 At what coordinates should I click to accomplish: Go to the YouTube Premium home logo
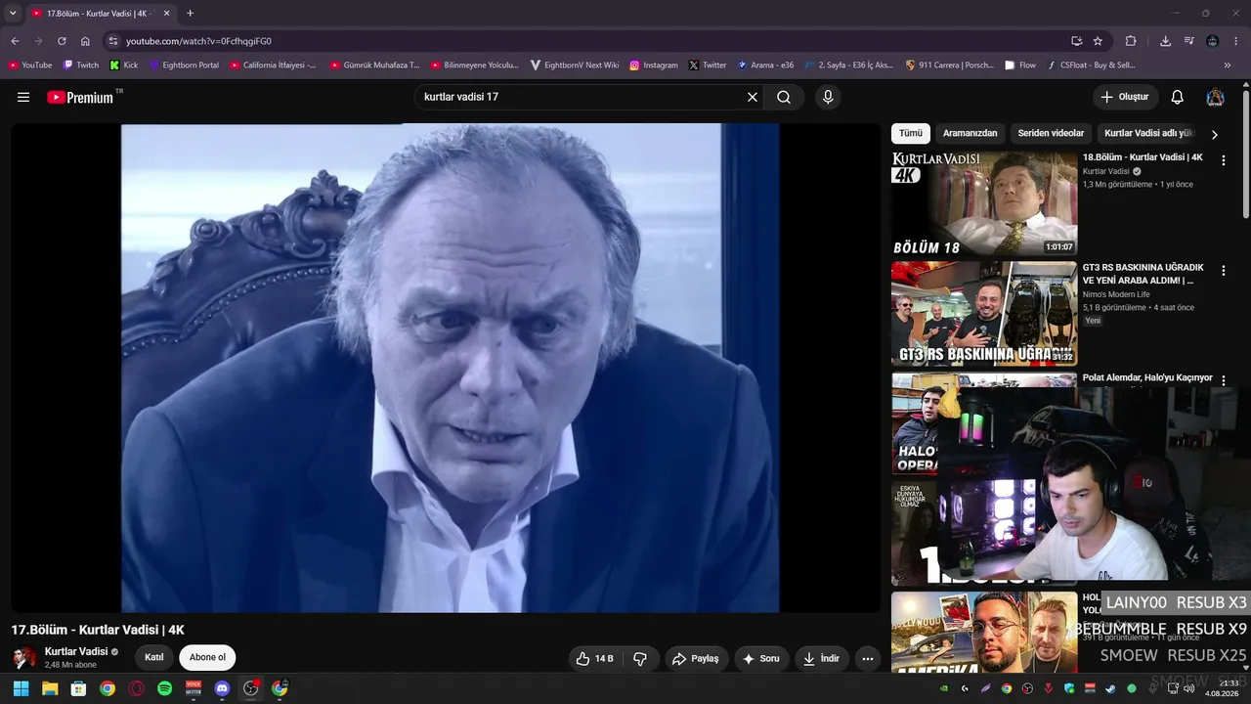[80, 97]
